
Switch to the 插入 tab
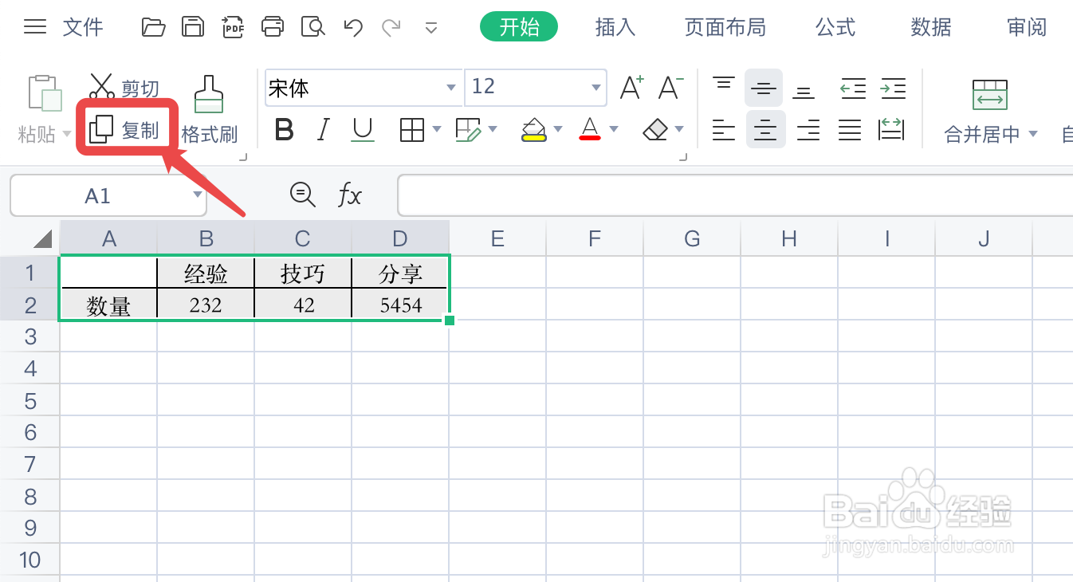tap(615, 28)
